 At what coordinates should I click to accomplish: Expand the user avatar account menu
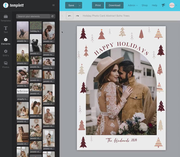pyautogui.click(x=173, y=5)
